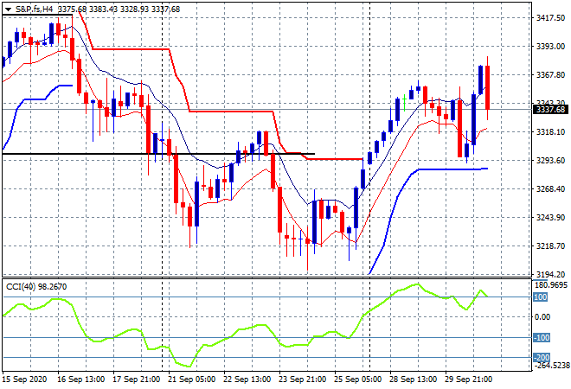The width and height of the screenshot is (571, 389).
Task: Click the CCI -100 level label
Action: 542,338
